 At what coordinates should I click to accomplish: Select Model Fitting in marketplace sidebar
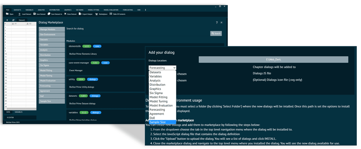52,70
